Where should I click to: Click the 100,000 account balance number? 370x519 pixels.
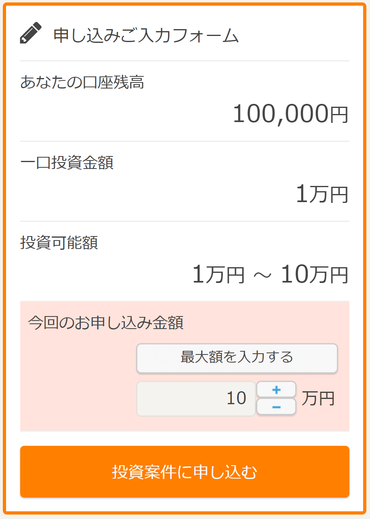click(281, 114)
